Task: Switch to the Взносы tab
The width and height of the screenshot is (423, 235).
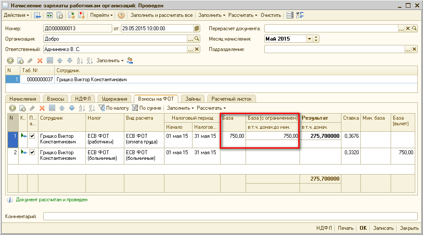Action: pos(56,99)
